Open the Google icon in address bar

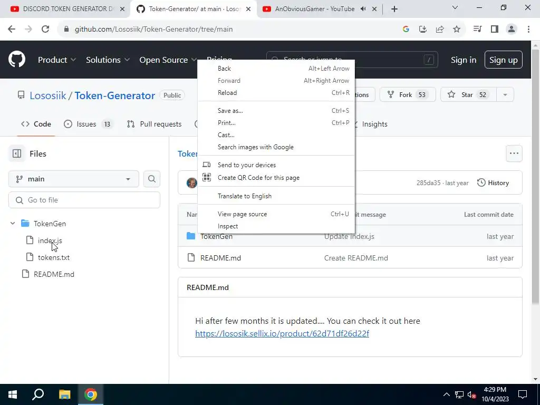pyautogui.click(x=406, y=30)
